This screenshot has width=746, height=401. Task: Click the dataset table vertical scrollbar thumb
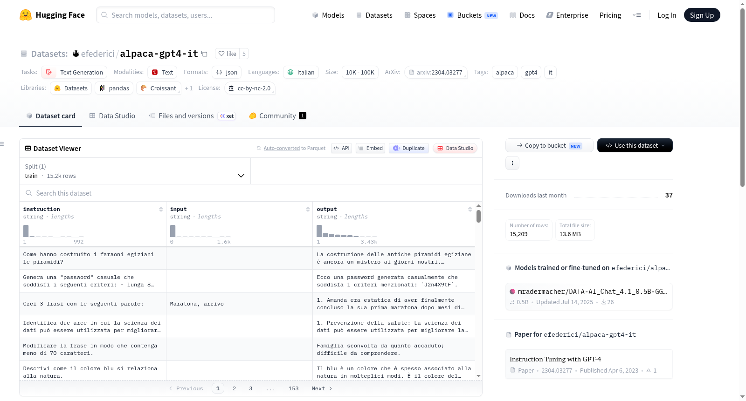pos(478,216)
